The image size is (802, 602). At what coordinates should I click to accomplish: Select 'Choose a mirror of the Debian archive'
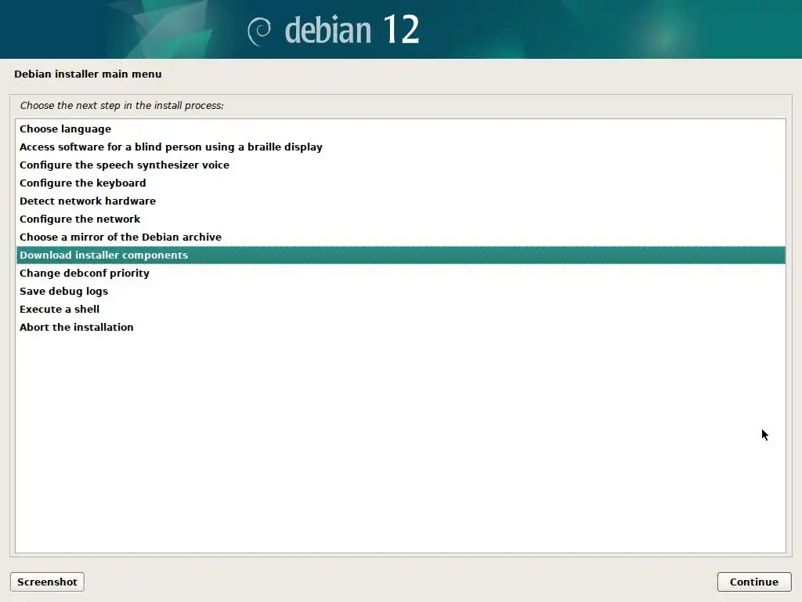tap(400, 237)
